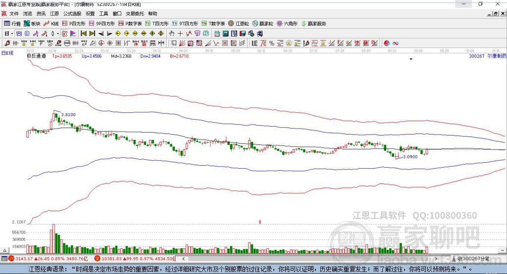This screenshot has width=507, height=274.
Task: Toggle the chart overlay mode button
Action: pos(19,34)
